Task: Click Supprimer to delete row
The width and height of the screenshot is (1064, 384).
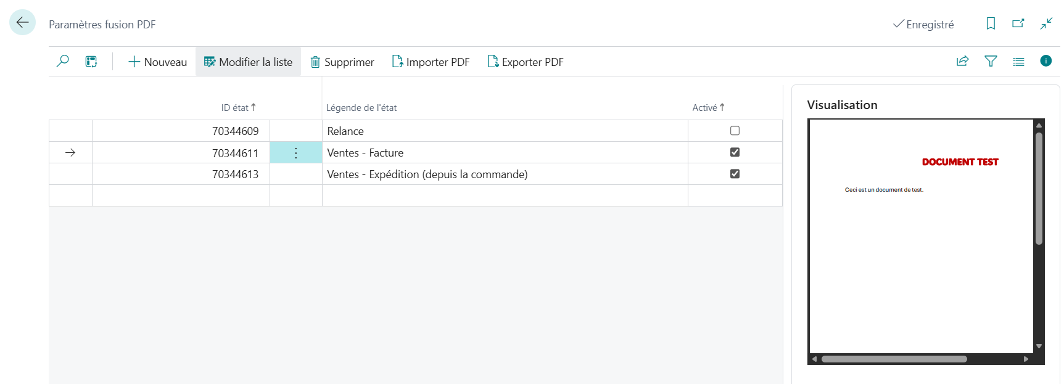Action: (342, 62)
